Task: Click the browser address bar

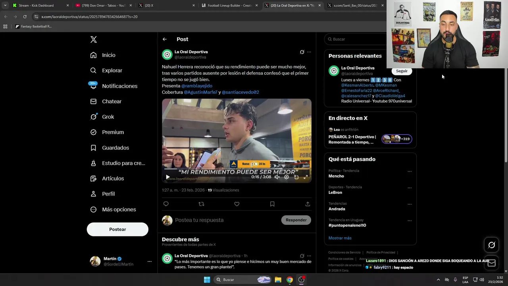Action: pyautogui.click(x=206, y=17)
